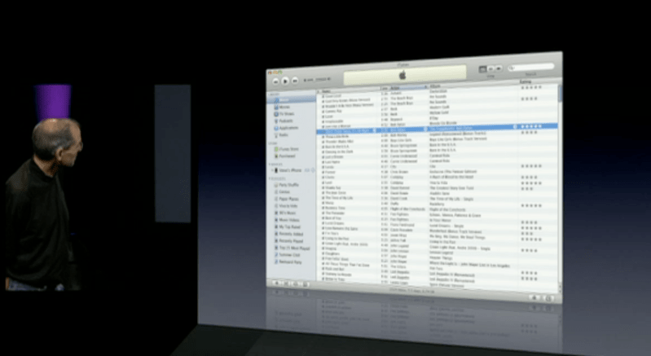
Task: Select Music in the Library sidebar
Action: (x=283, y=99)
